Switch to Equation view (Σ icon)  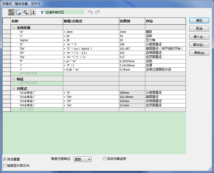(x=11, y=12)
